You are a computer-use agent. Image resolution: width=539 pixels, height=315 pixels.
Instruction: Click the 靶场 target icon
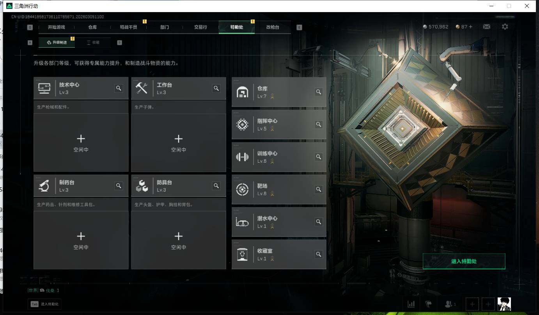pos(243,189)
